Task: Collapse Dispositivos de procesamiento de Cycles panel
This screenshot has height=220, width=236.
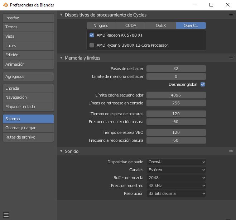Action: pyautogui.click(x=61, y=15)
